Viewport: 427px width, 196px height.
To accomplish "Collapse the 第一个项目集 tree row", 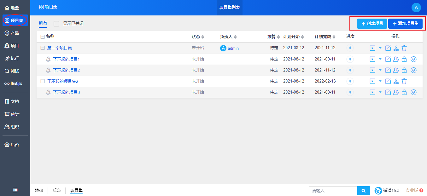I will [43, 48].
